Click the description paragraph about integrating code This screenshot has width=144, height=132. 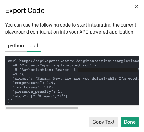tap(71, 28)
